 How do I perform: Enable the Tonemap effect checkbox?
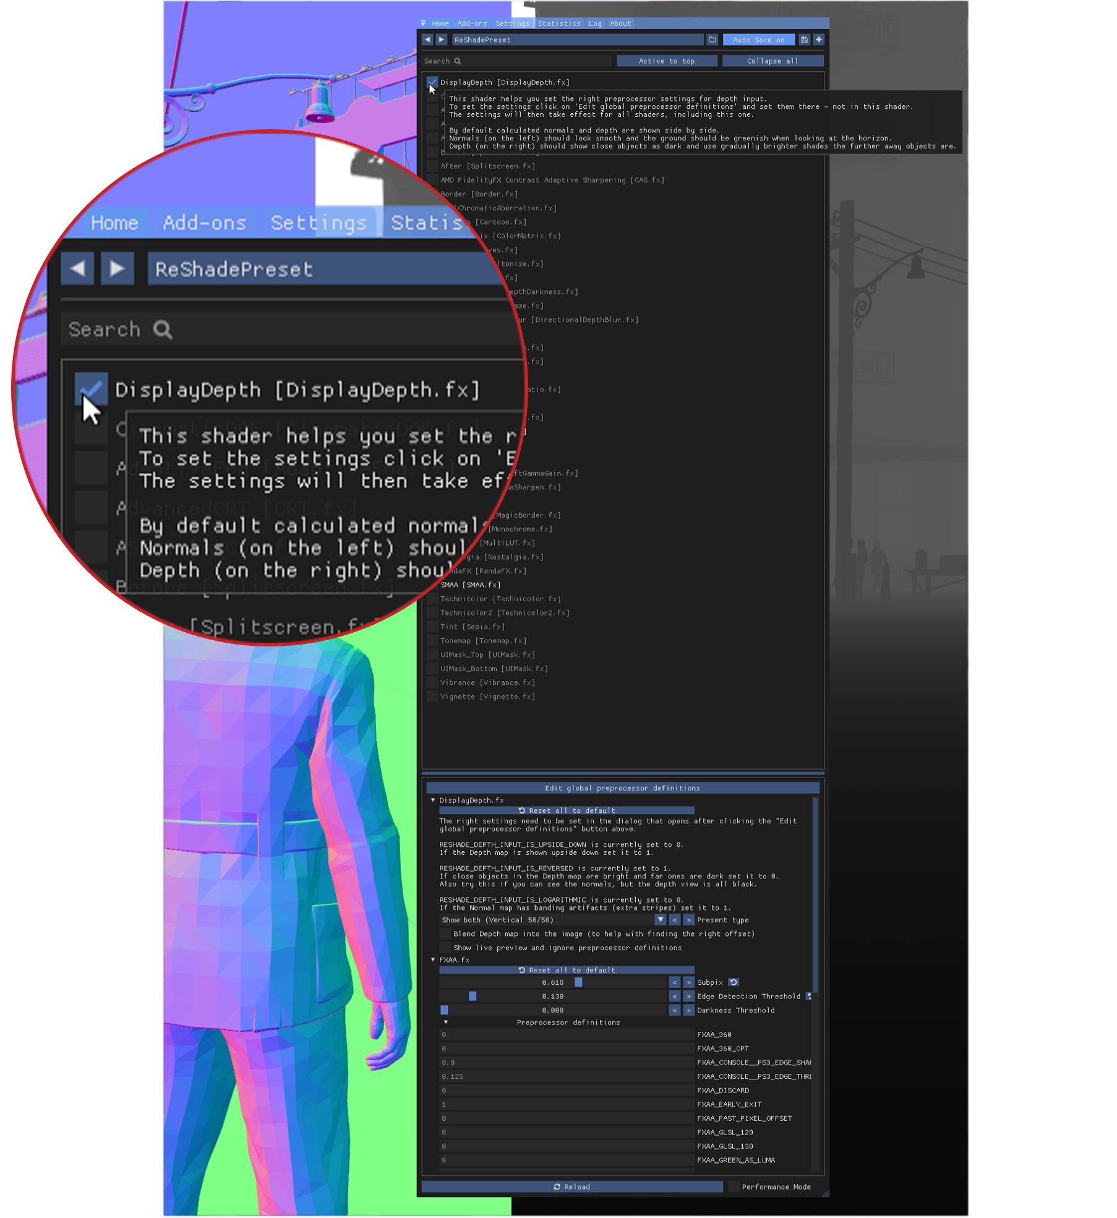click(432, 641)
